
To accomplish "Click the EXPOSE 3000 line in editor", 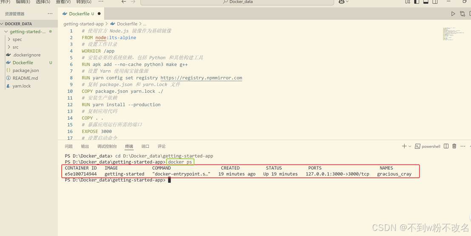I will click(97, 131).
